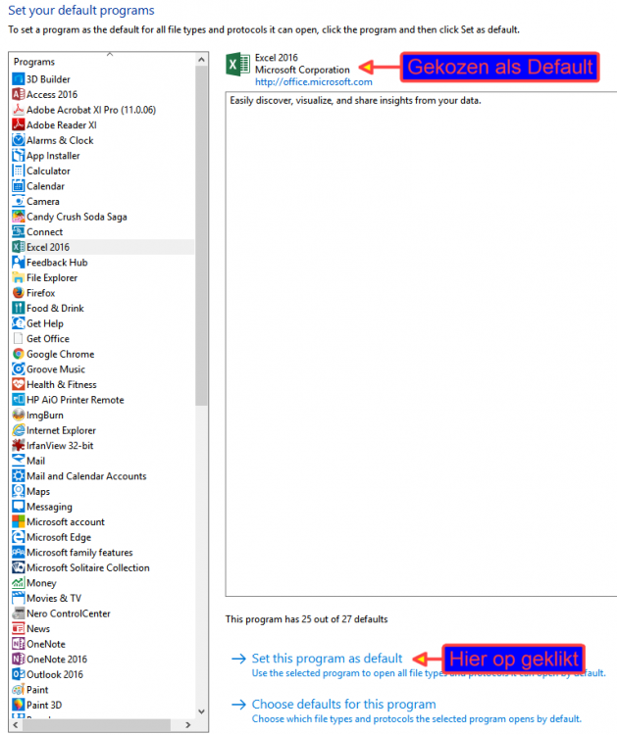The width and height of the screenshot is (617, 735).
Task: Click the Adobe Reader XI icon
Action: coord(19,124)
